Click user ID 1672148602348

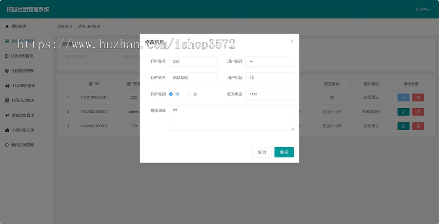(94, 97)
